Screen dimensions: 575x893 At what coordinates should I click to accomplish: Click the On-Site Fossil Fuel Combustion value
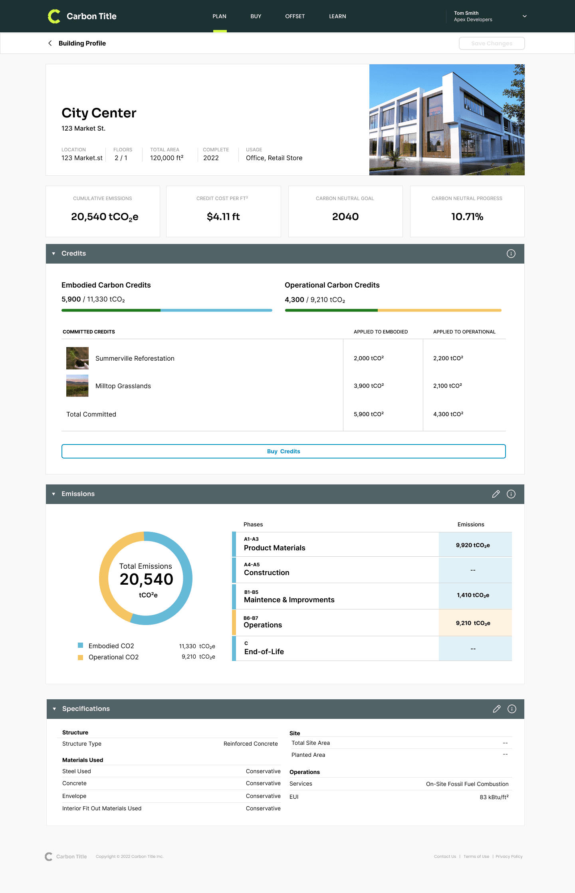pos(467,784)
